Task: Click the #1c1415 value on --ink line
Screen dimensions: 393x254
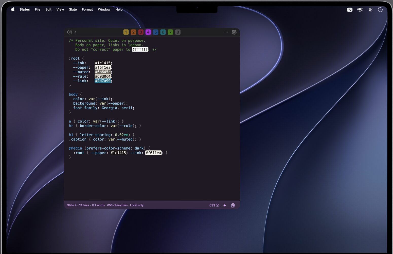Action: coord(103,63)
